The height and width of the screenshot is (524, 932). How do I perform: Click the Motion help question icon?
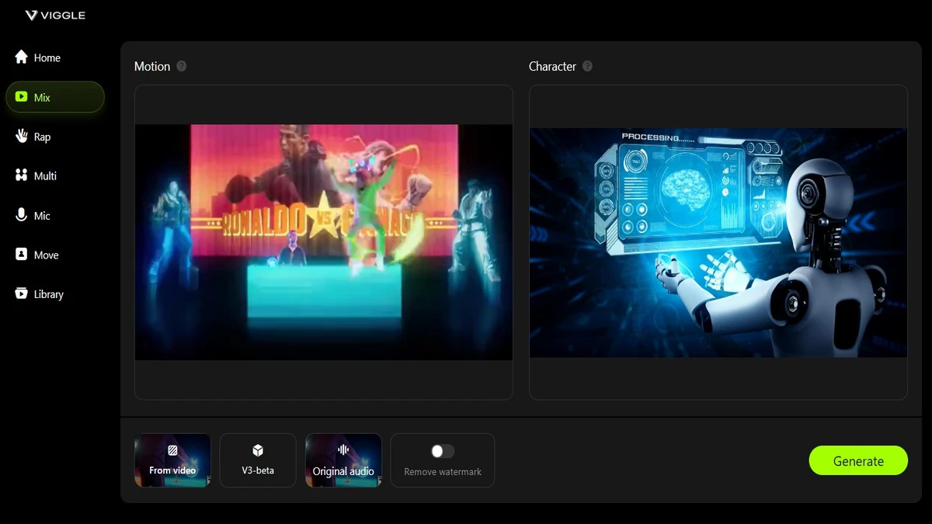coord(182,66)
